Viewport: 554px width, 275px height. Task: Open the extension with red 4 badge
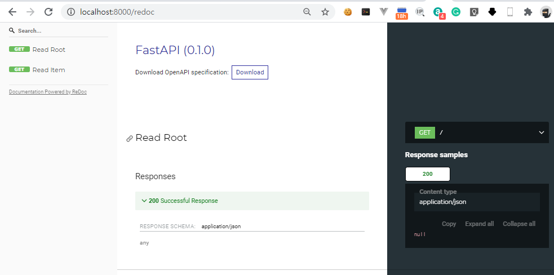click(439, 13)
